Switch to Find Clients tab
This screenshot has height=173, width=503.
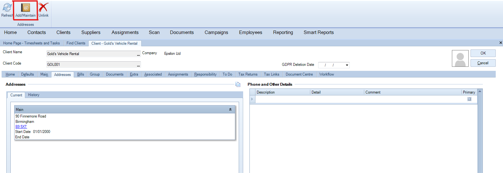[76, 43]
